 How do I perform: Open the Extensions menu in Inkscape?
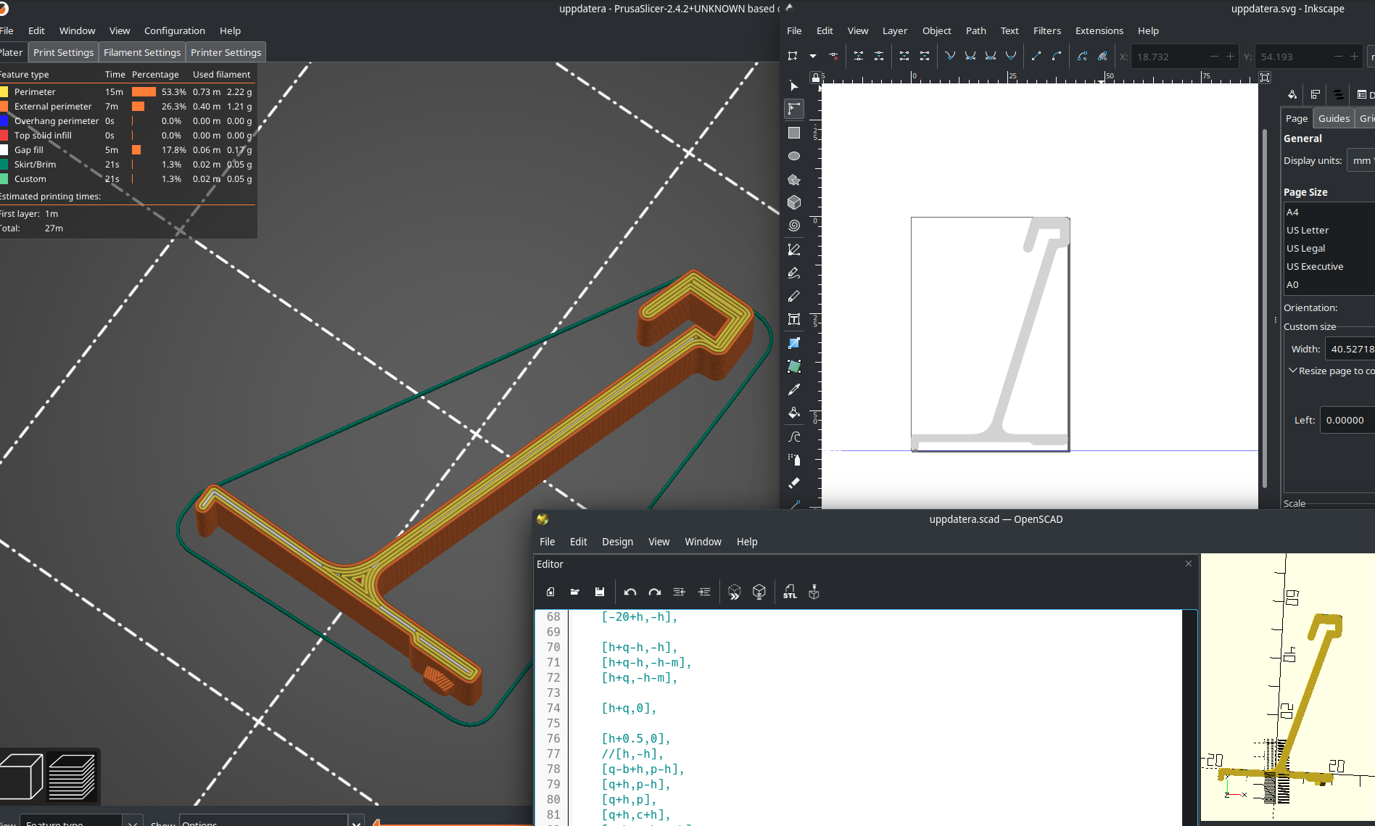tap(1099, 30)
